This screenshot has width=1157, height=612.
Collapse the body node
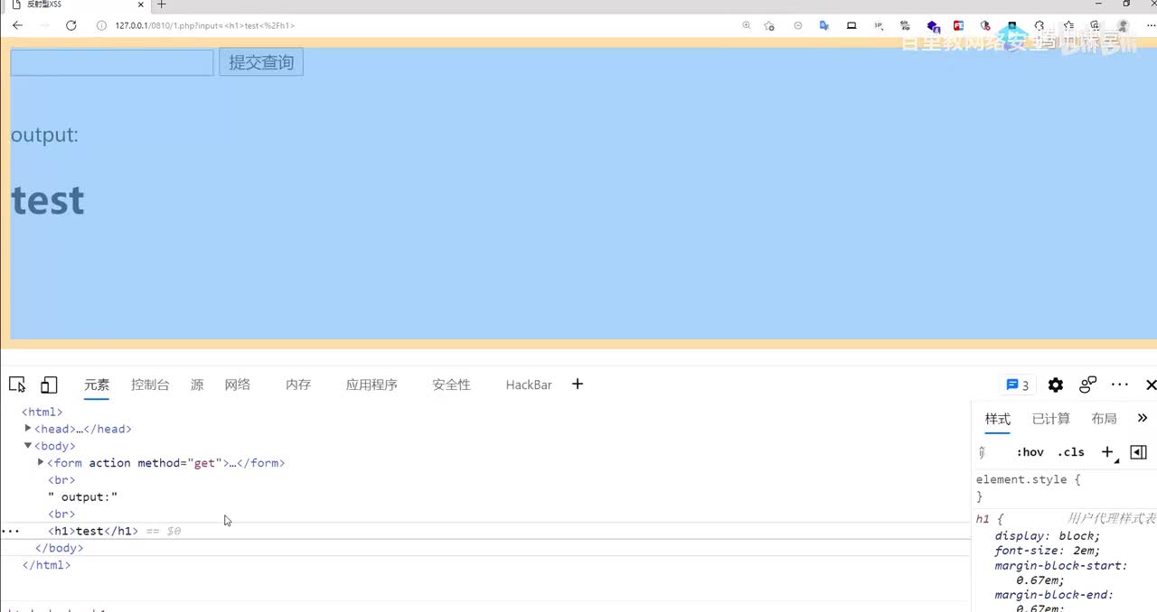pos(28,445)
